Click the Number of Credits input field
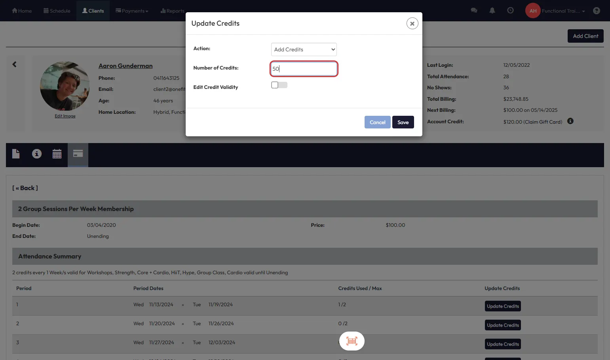Viewport: 610px width, 360px height. (x=304, y=69)
